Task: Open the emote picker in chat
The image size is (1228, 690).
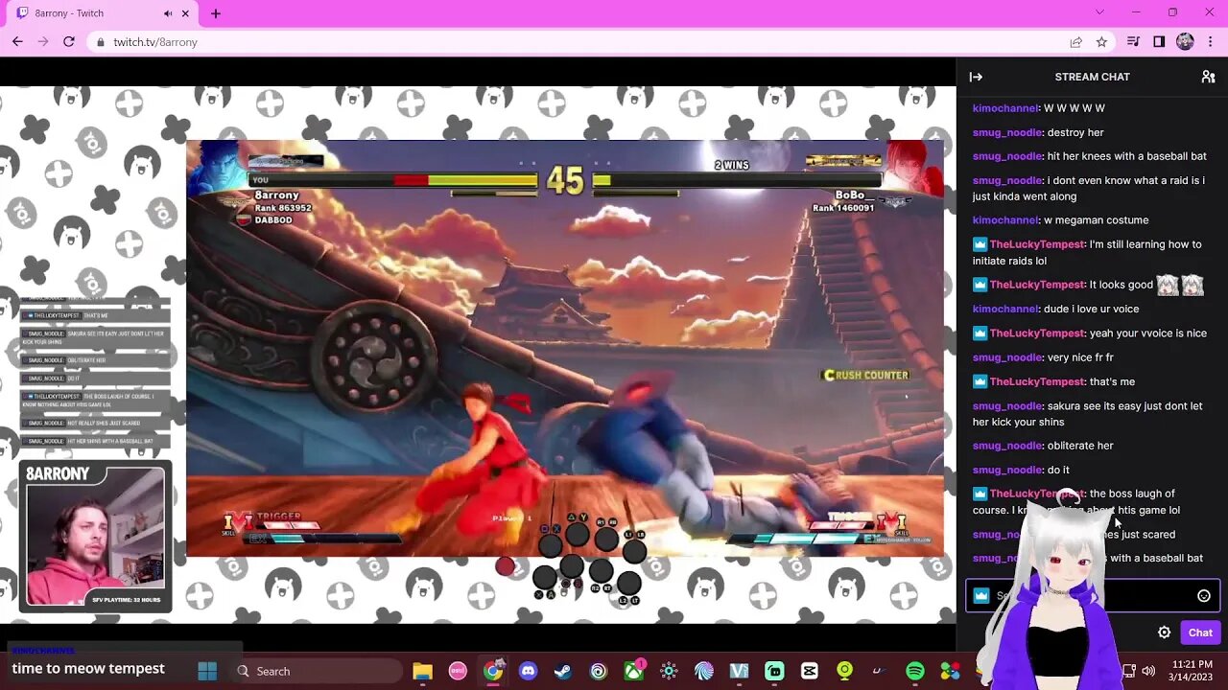Action: point(1204,596)
